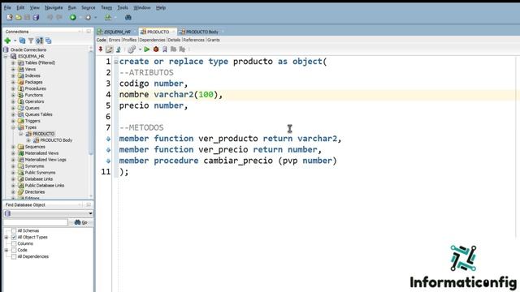The height and width of the screenshot is (292, 520).
Task: Enable the Columns checkbox
Action: tap(14, 243)
